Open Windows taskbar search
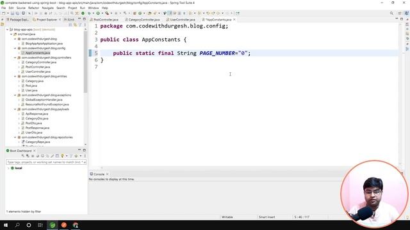This screenshot has width=410, height=230. (17, 225)
